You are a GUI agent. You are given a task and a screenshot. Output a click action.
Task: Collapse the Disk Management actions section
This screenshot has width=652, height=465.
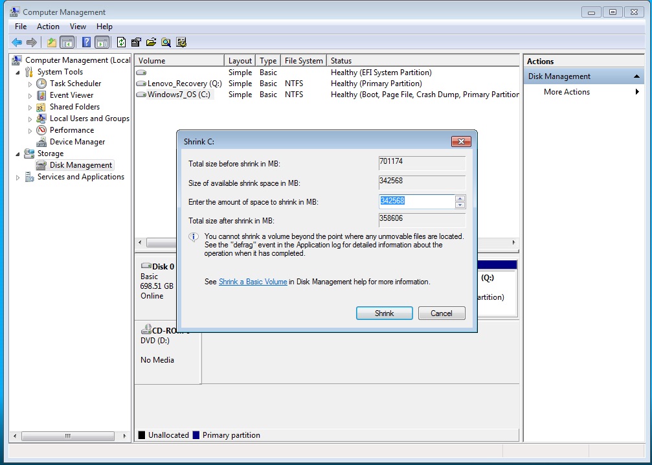pyautogui.click(x=636, y=76)
